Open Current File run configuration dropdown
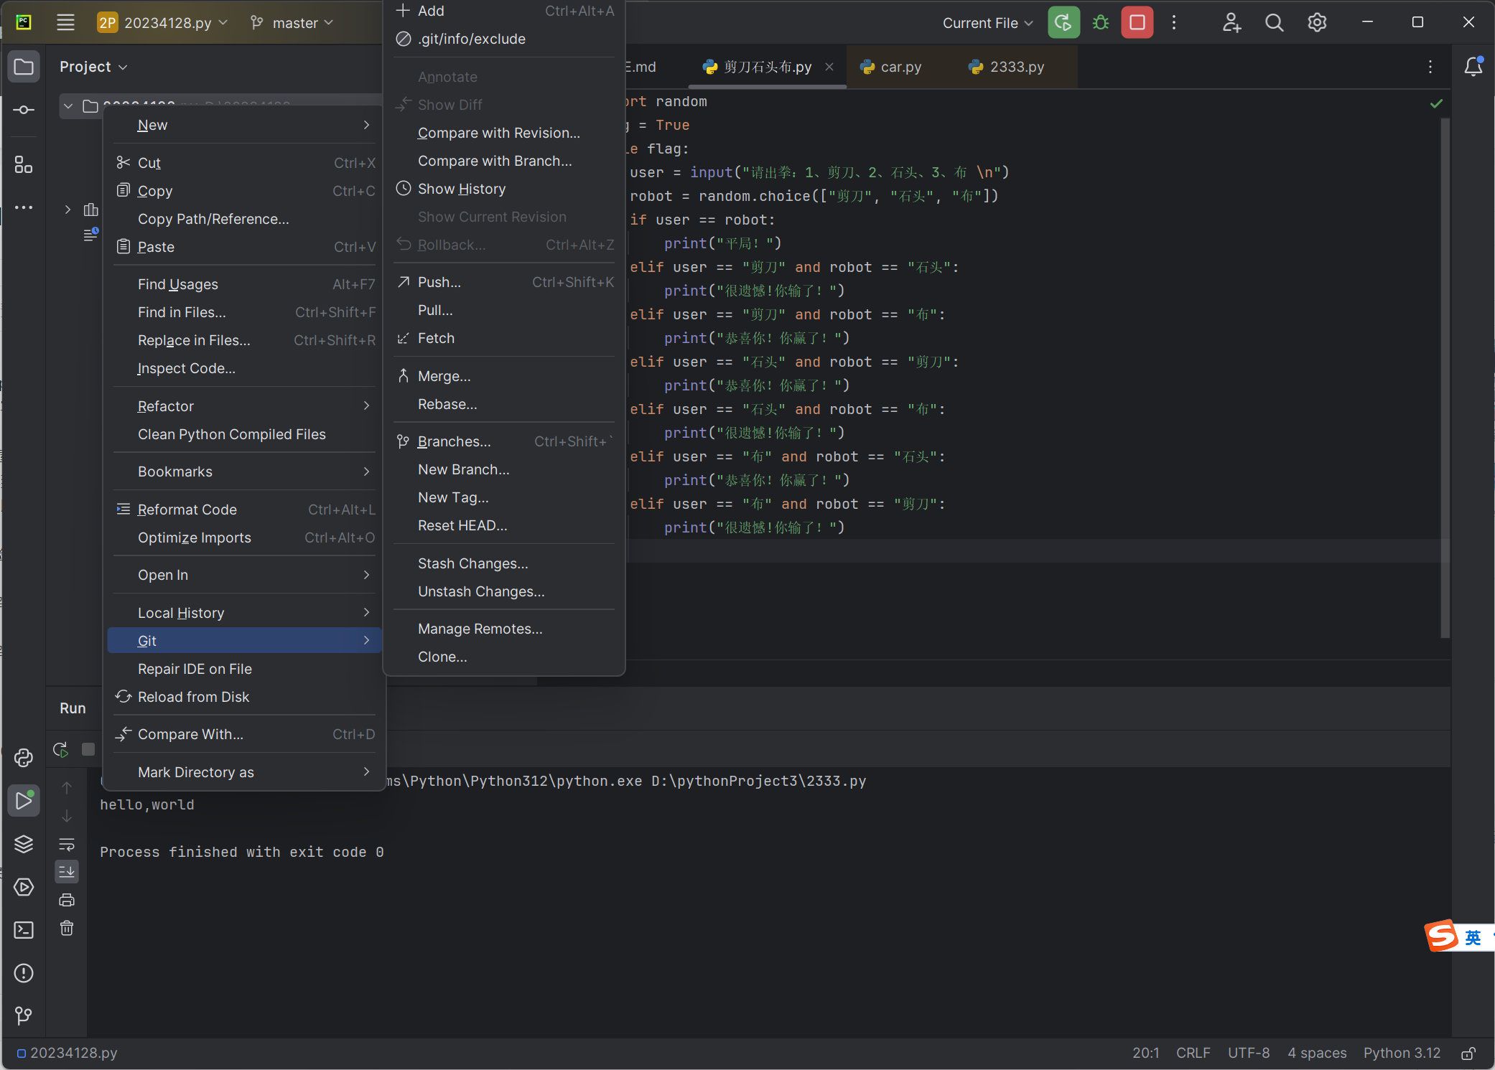The width and height of the screenshot is (1495, 1070). tap(987, 23)
